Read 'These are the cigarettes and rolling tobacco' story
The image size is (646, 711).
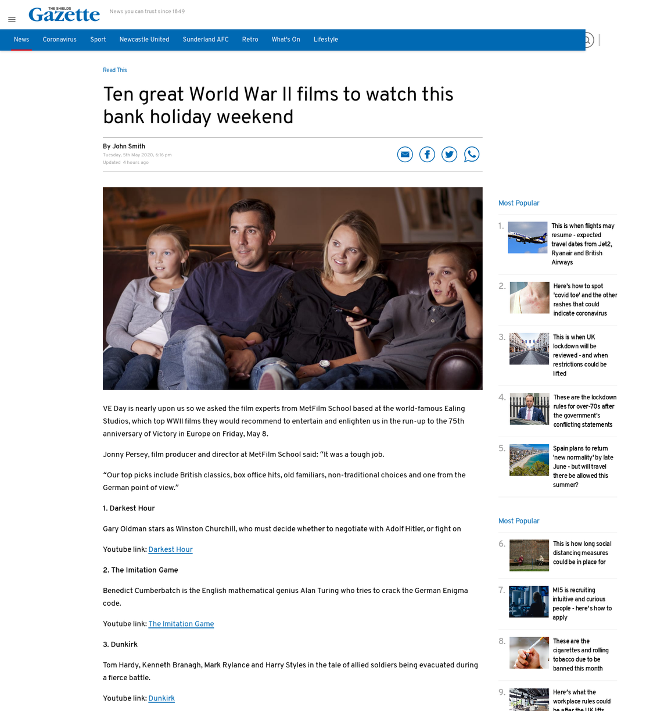tap(581, 655)
